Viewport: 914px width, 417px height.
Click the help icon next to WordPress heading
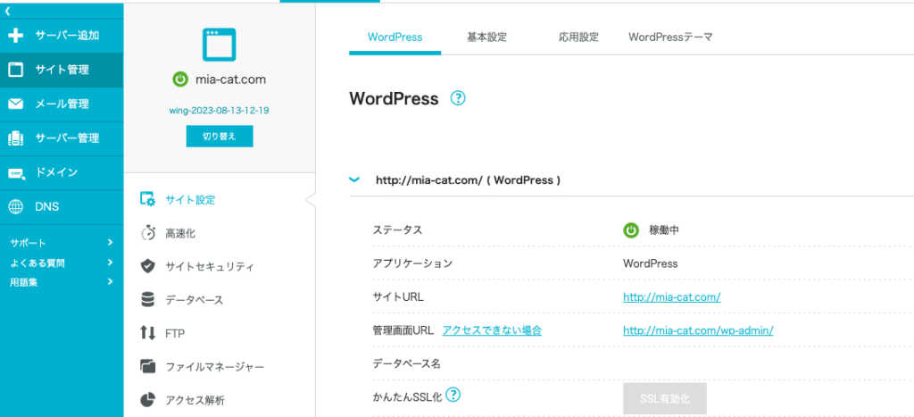(x=458, y=98)
